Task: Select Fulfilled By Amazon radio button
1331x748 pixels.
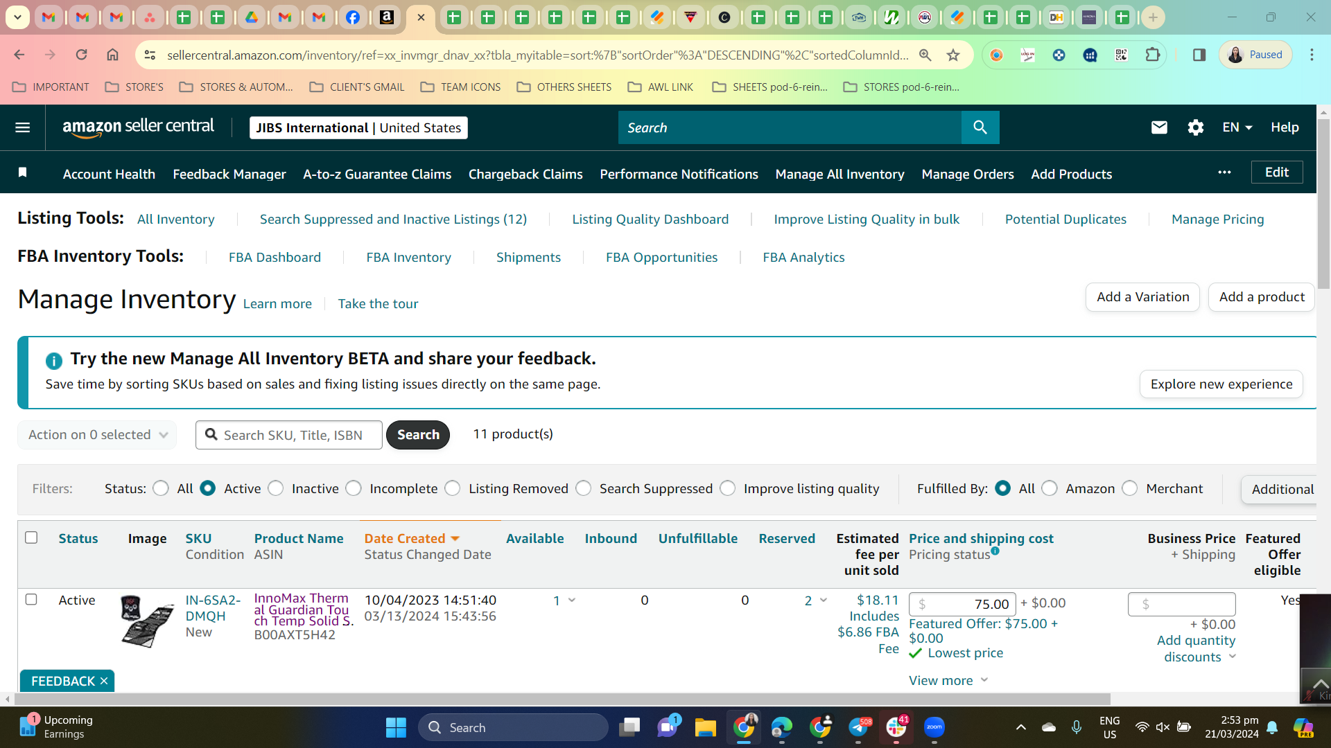Action: point(1050,488)
